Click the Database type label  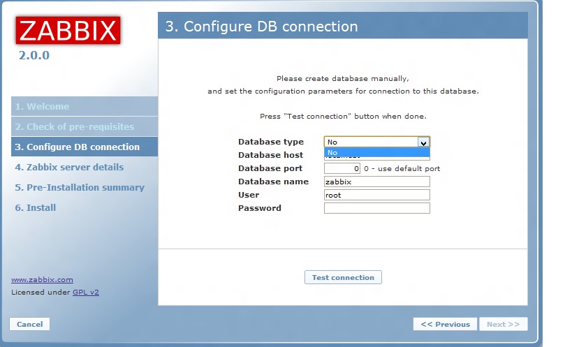pos(271,142)
